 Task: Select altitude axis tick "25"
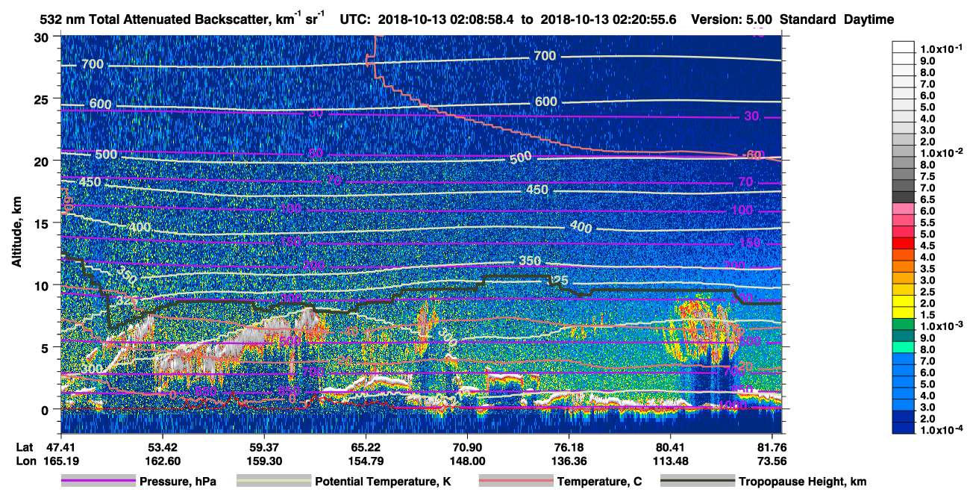coord(43,99)
